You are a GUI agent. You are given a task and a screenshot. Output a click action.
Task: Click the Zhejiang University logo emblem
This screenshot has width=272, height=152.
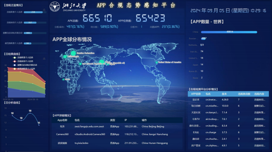tap(55, 6)
